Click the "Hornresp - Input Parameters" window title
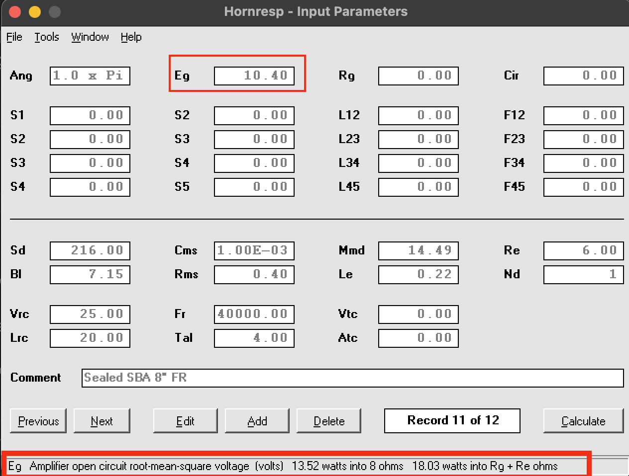 coord(315,11)
